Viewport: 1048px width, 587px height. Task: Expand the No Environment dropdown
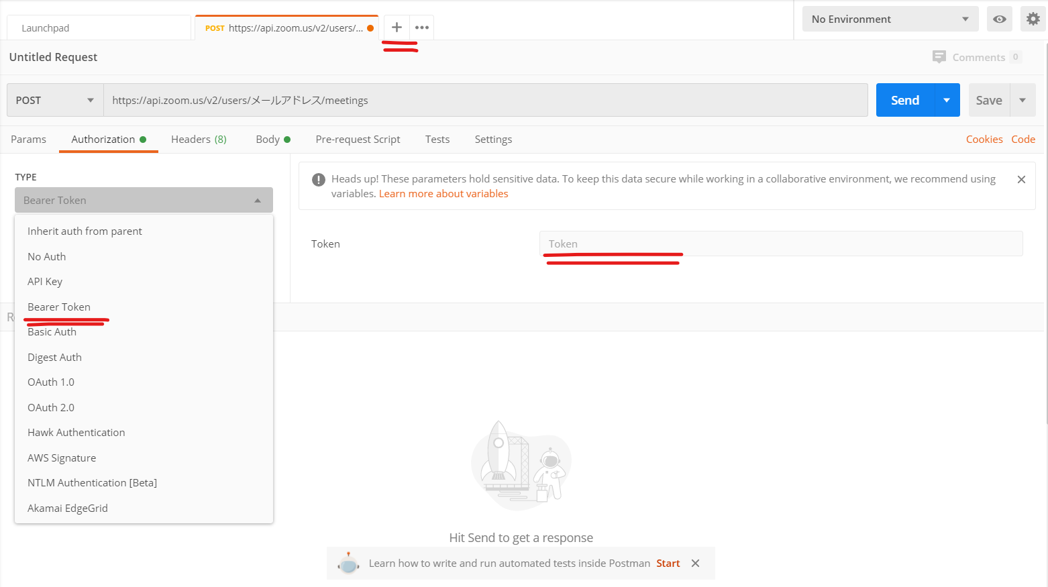click(x=890, y=19)
